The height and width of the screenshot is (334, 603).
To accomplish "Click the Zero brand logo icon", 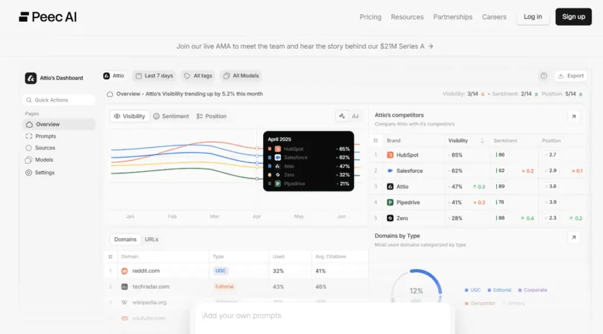I will coord(390,218).
